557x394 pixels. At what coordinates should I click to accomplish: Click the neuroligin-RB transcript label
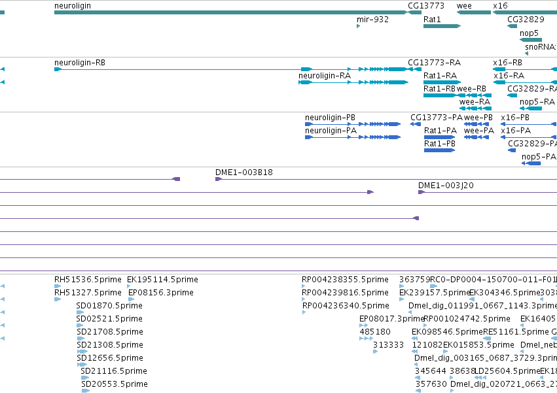[80, 63]
